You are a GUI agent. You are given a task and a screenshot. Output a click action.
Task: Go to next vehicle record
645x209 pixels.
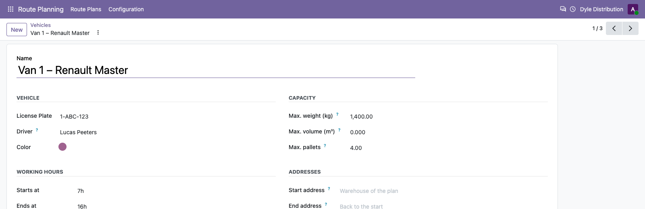point(630,28)
